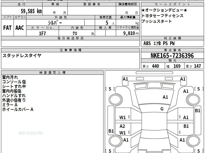Select the FAT shift value
Image resolution: width=205 pixels, height=153 pixels.
pos(7,28)
